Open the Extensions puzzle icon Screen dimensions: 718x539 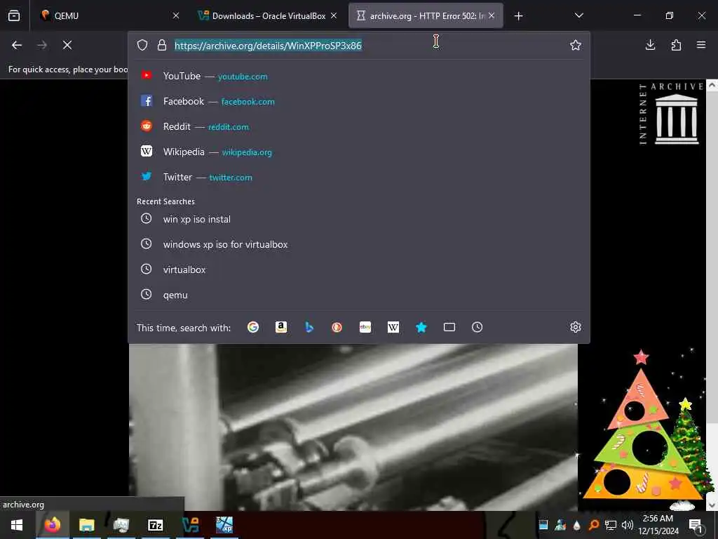tap(676, 45)
